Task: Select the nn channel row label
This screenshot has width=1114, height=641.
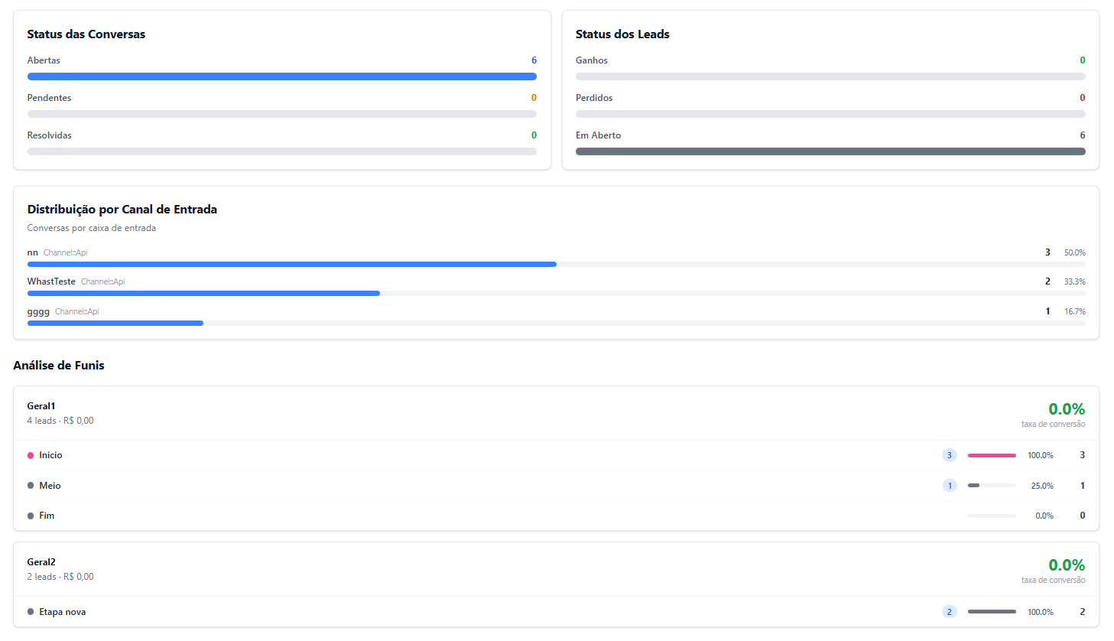Action: (x=33, y=252)
